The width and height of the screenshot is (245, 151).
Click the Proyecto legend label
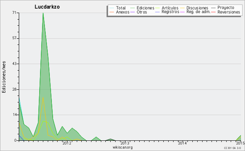(x=226, y=8)
